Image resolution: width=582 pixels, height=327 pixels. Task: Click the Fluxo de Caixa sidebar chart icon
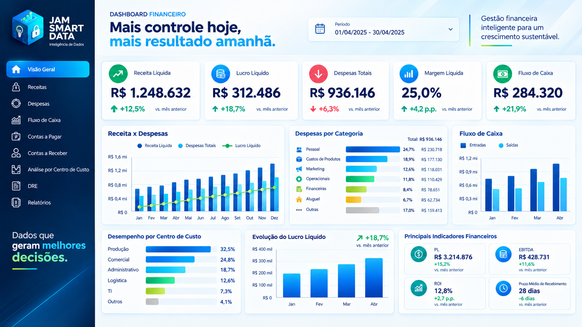(16, 120)
